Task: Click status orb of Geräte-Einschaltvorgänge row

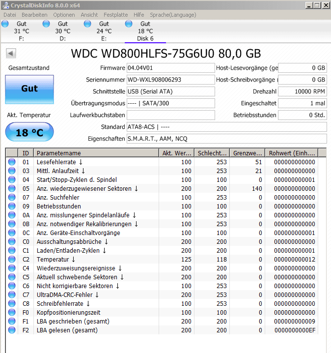Action: (12, 233)
